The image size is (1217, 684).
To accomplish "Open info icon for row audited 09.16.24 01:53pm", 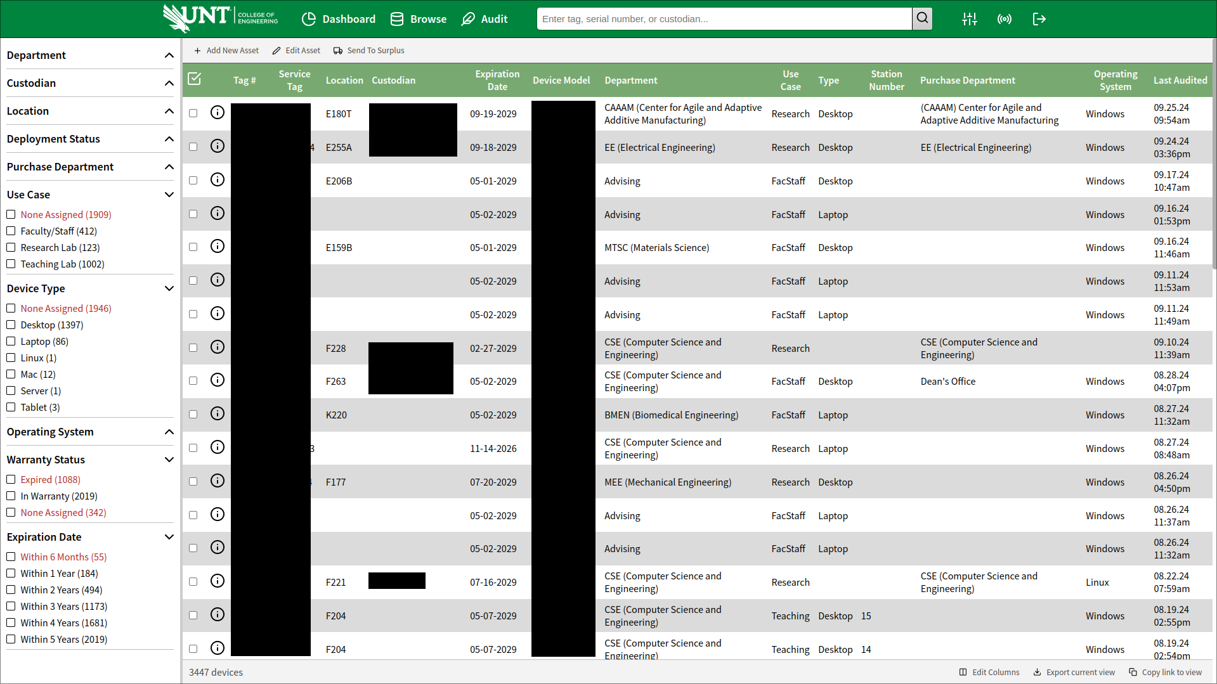I will coord(218,214).
